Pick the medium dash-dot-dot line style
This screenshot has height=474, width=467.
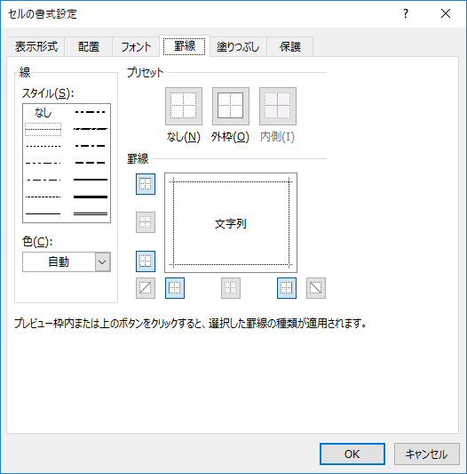click(x=91, y=112)
